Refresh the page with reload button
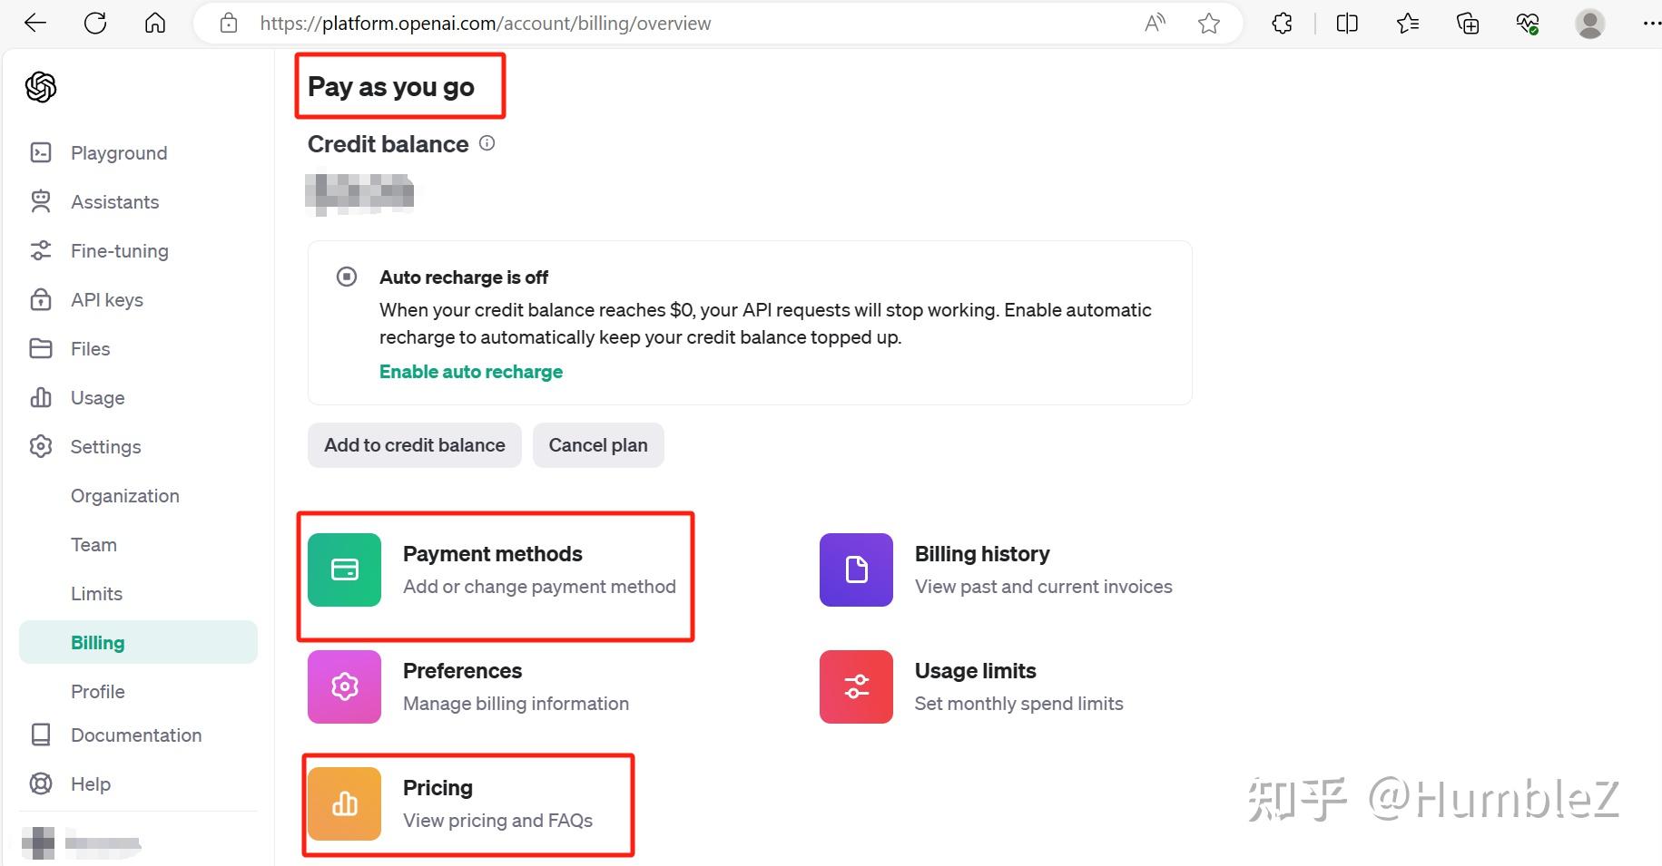This screenshot has height=866, width=1662. (95, 24)
